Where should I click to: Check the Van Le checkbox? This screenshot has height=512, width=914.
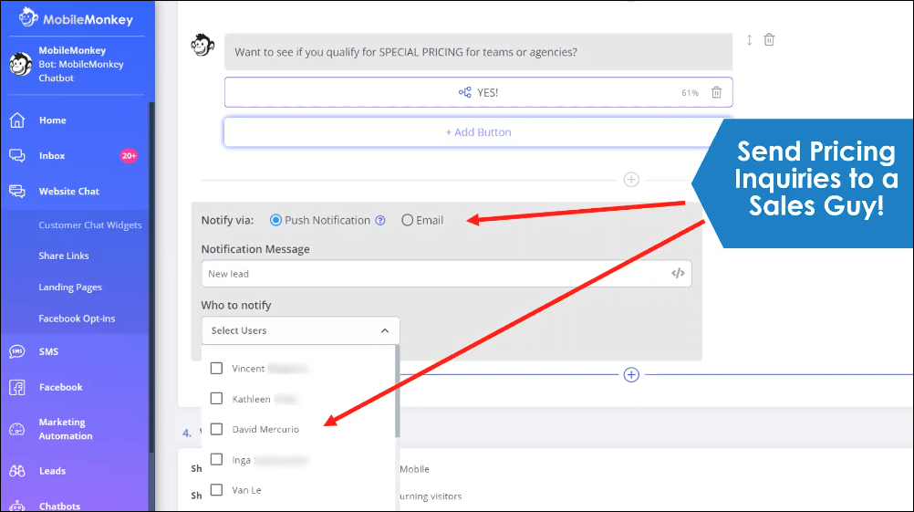216,490
